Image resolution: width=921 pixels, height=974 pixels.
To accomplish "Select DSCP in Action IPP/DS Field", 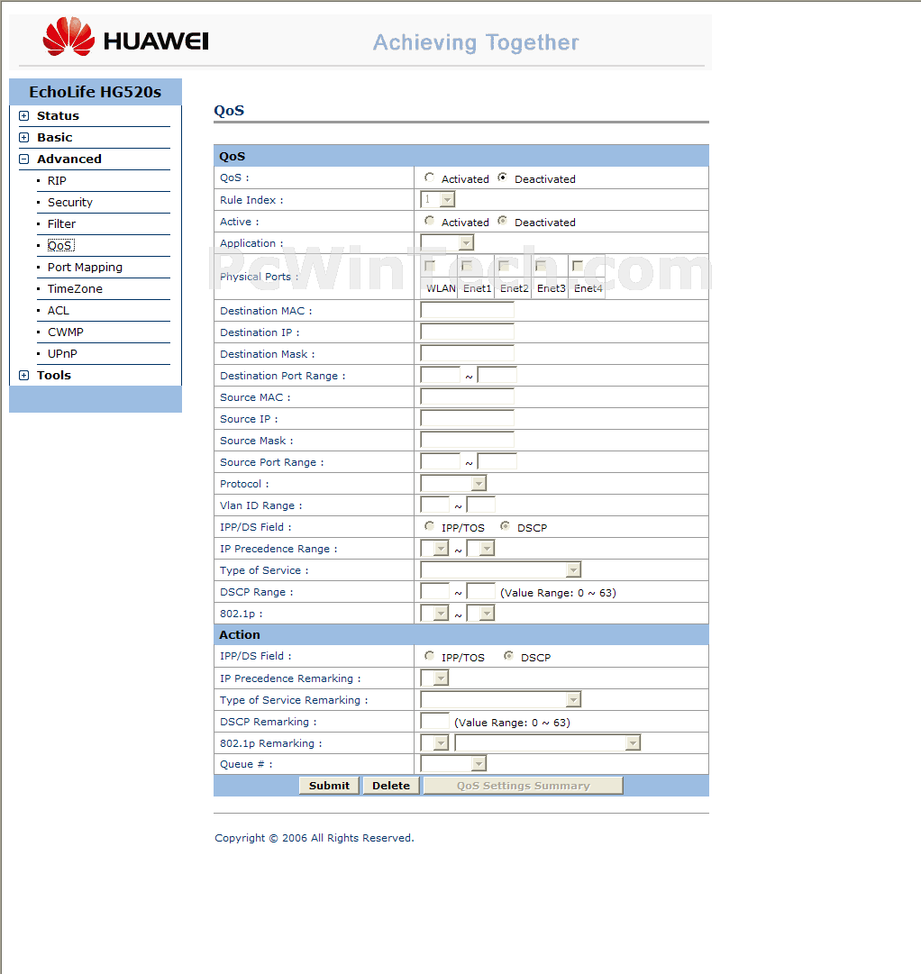I will click(x=508, y=656).
